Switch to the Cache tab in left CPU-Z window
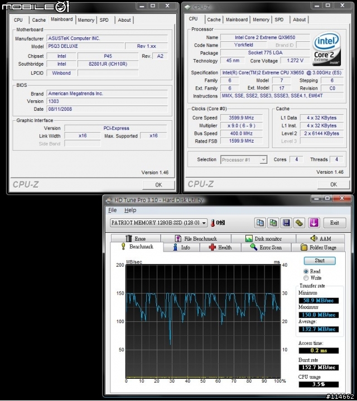This screenshot has height=401, width=357. click(x=39, y=20)
